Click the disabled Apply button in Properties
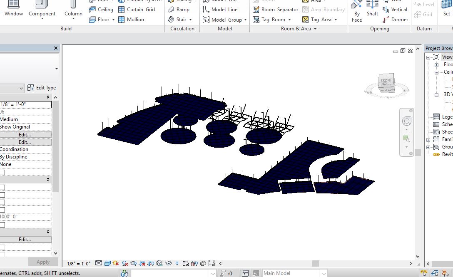The height and width of the screenshot is (277, 453). point(43,262)
